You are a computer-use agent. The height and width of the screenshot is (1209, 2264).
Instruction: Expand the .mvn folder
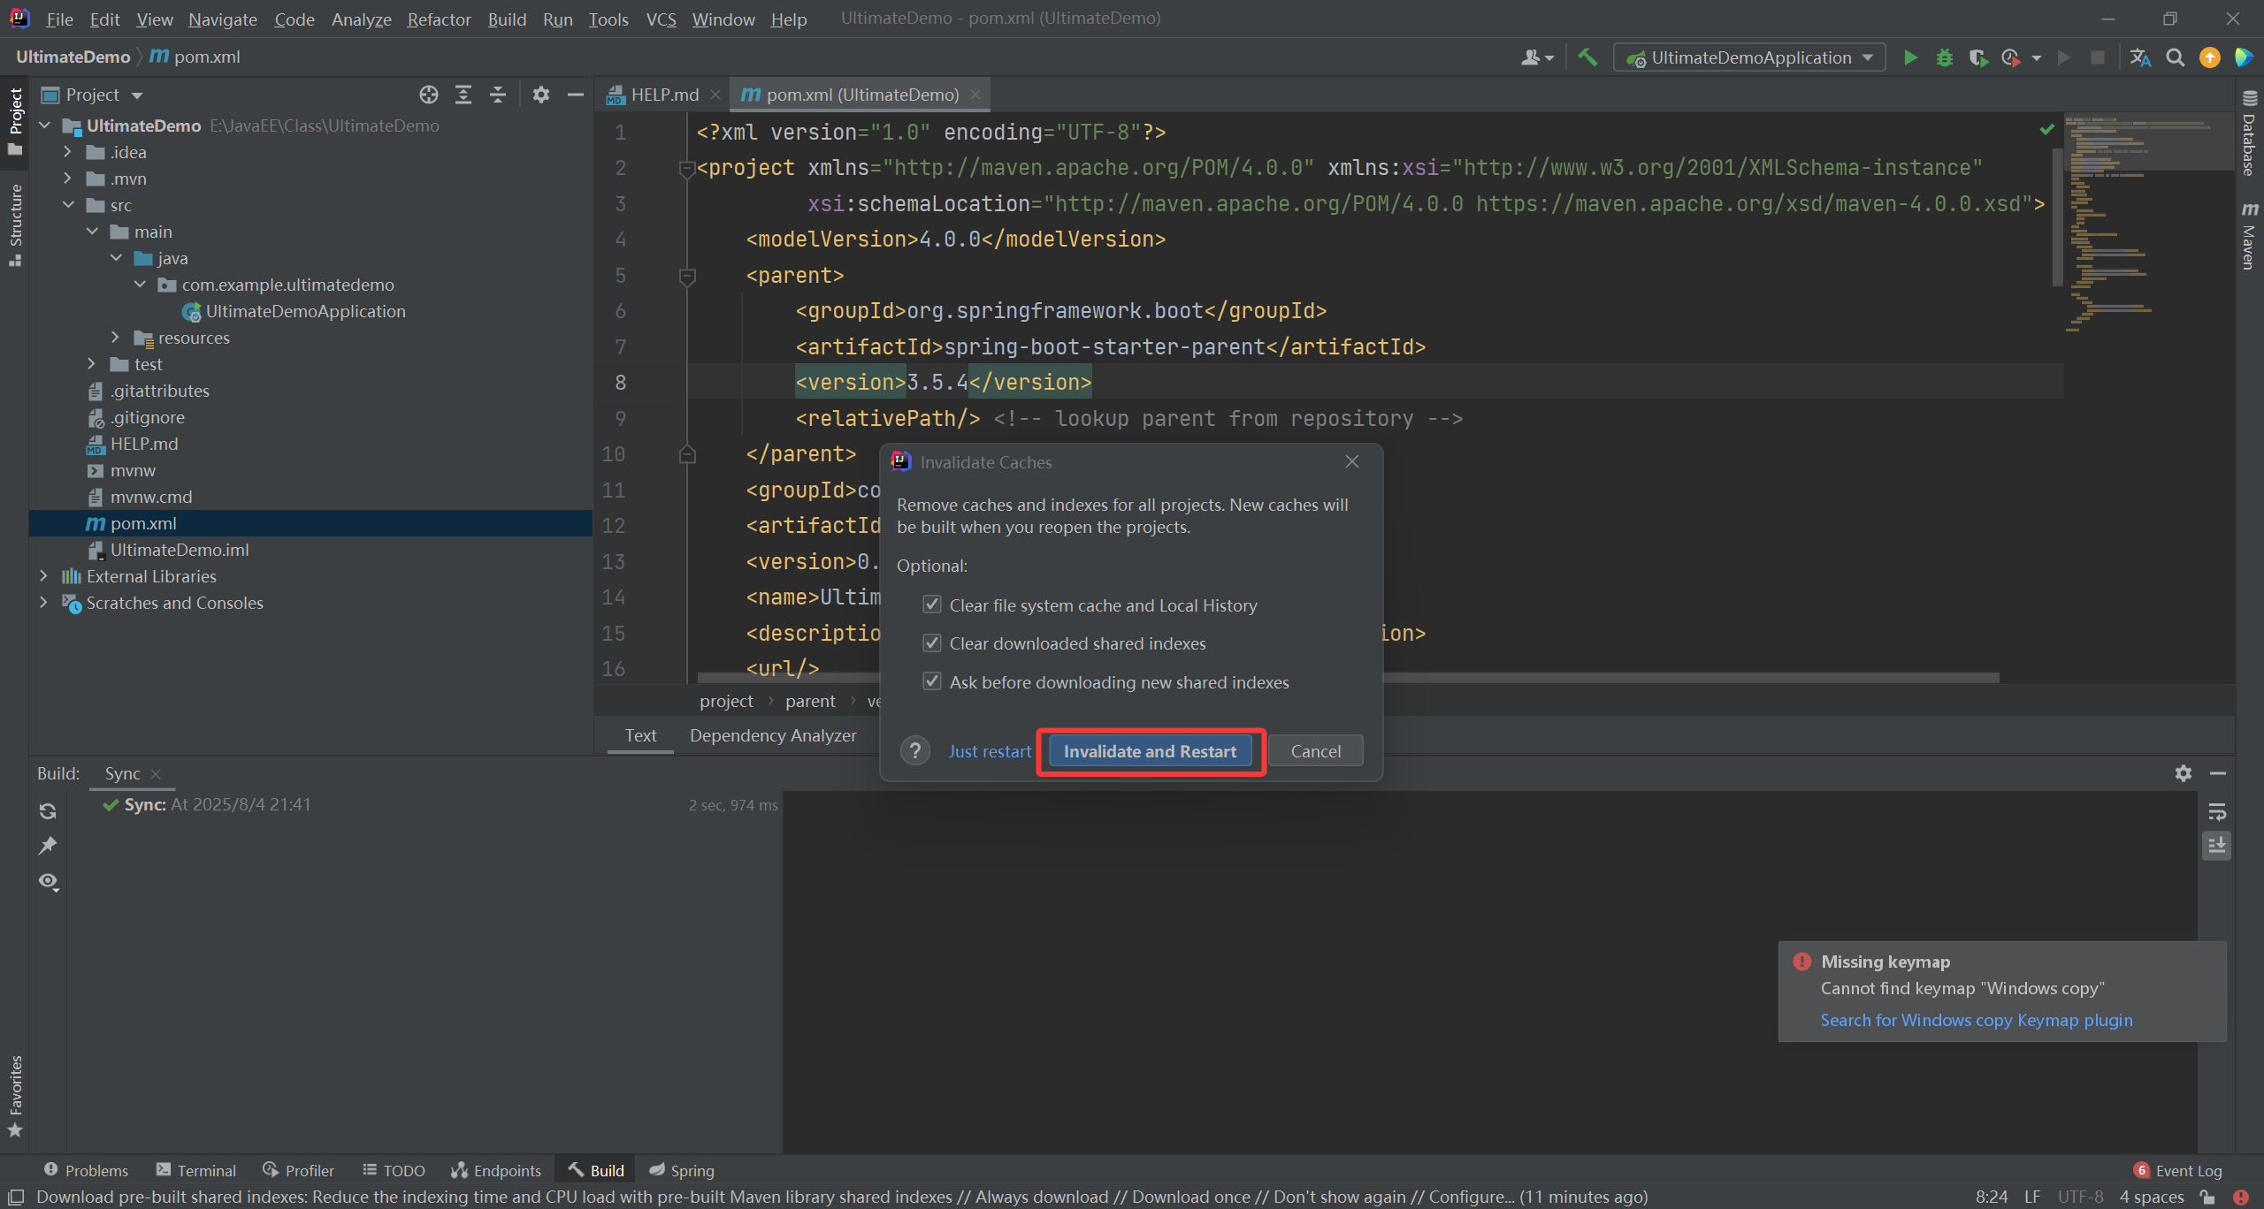click(x=67, y=179)
